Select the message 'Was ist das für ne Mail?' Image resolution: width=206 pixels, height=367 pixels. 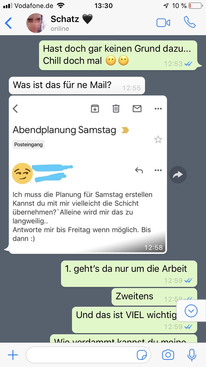(77, 86)
